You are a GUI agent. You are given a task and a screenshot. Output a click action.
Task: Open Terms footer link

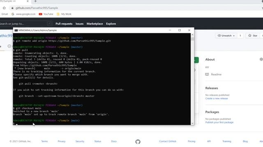(x=44, y=141)
